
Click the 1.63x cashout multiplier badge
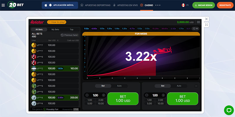click(60, 68)
